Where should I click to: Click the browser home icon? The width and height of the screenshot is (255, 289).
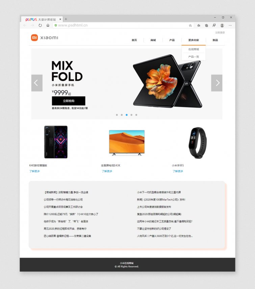48,25
